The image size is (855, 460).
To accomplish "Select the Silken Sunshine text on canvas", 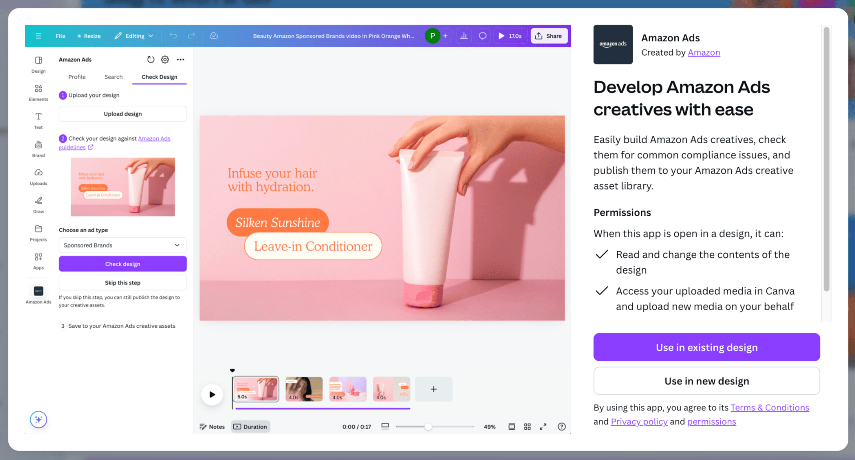I will pos(278,222).
